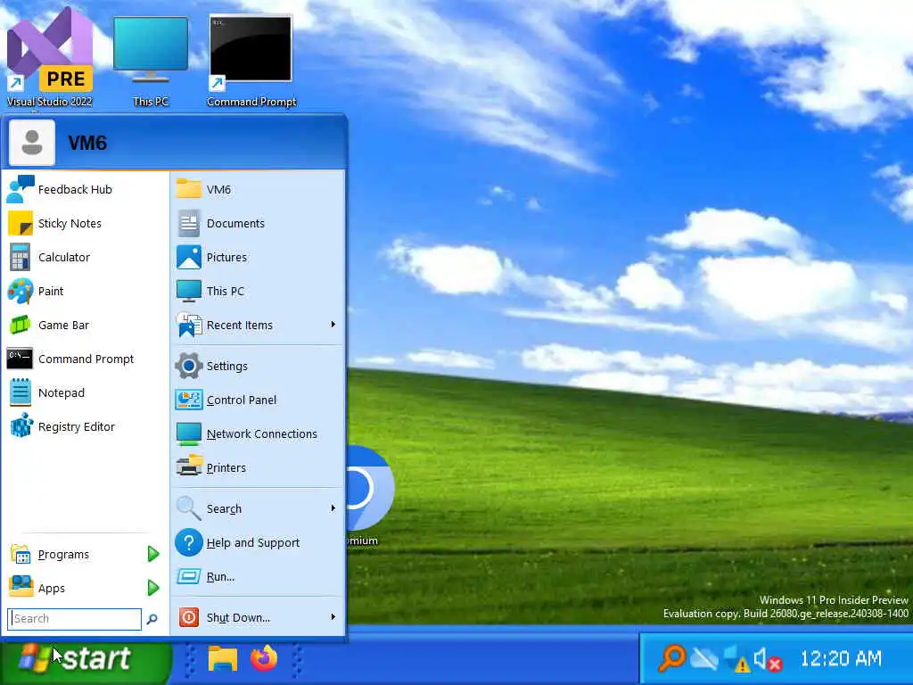This screenshot has width=913, height=685.
Task: Click the network warning tray icon
Action: pos(736,659)
